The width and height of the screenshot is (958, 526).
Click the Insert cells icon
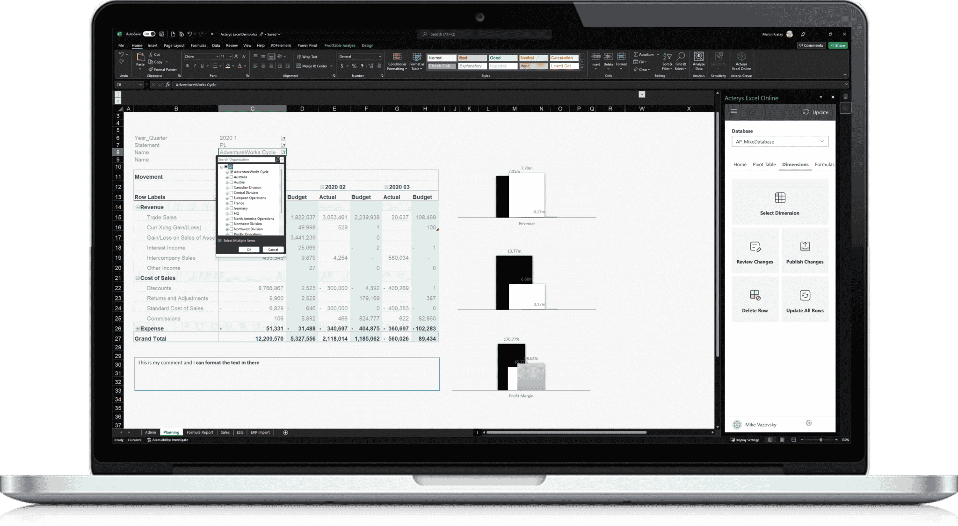(595, 57)
